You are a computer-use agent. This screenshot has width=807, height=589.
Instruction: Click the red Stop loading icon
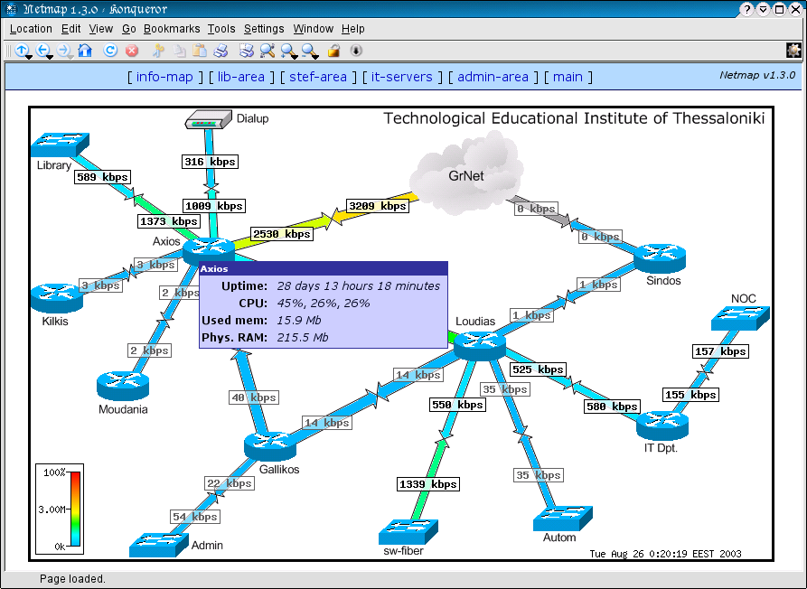(132, 51)
